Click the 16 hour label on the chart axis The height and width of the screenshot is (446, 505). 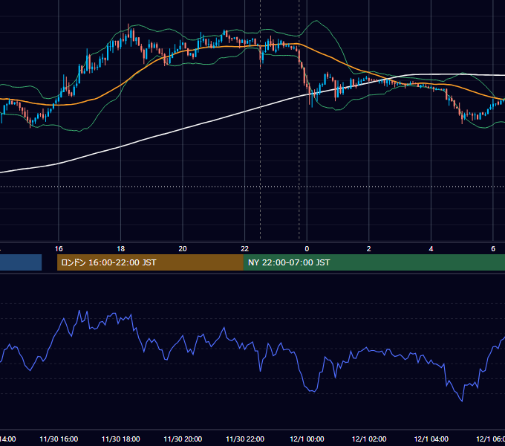[59, 249]
